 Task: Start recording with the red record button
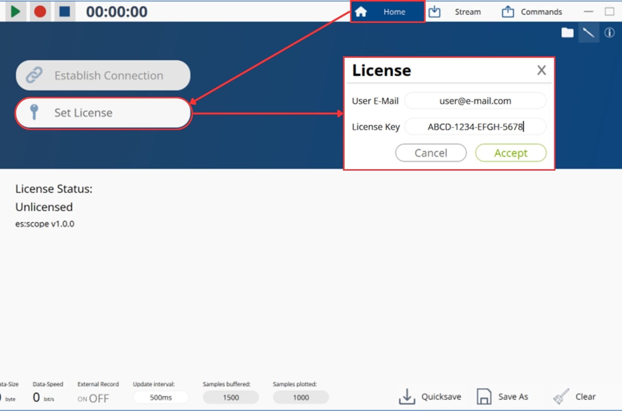click(40, 11)
